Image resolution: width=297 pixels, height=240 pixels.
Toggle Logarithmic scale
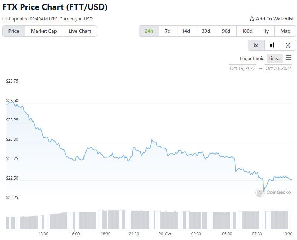click(x=252, y=59)
